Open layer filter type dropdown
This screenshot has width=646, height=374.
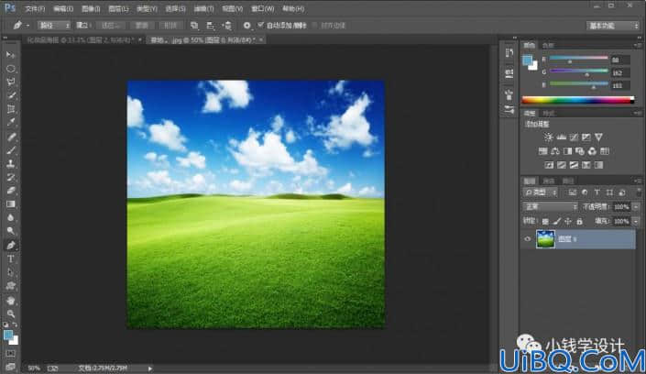tap(541, 192)
